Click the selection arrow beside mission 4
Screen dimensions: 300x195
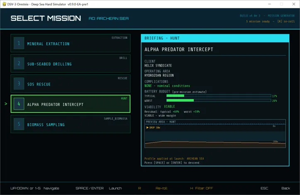(x=6, y=104)
